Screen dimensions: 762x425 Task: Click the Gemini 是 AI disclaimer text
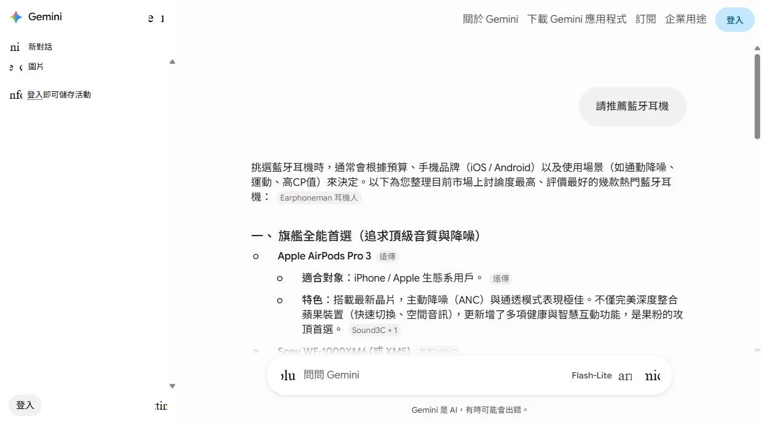(x=469, y=410)
